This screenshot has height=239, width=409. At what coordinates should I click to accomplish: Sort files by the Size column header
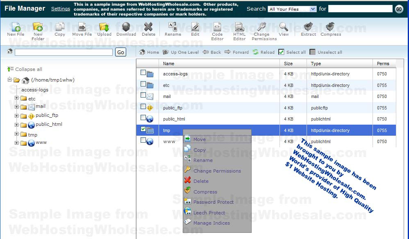288,64
